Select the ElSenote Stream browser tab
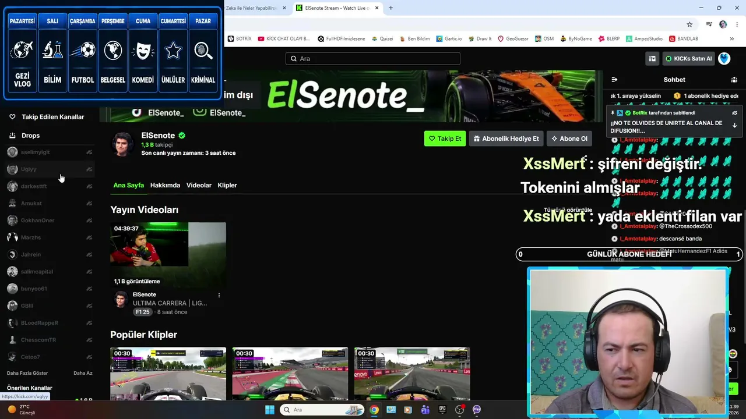Viewport: 746px width, 419px height. [337, 8]
